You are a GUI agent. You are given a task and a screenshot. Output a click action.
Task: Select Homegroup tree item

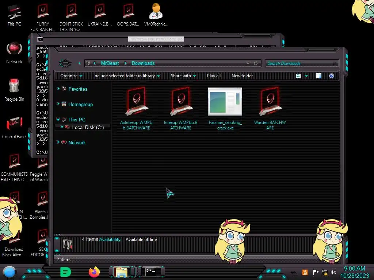81,104
